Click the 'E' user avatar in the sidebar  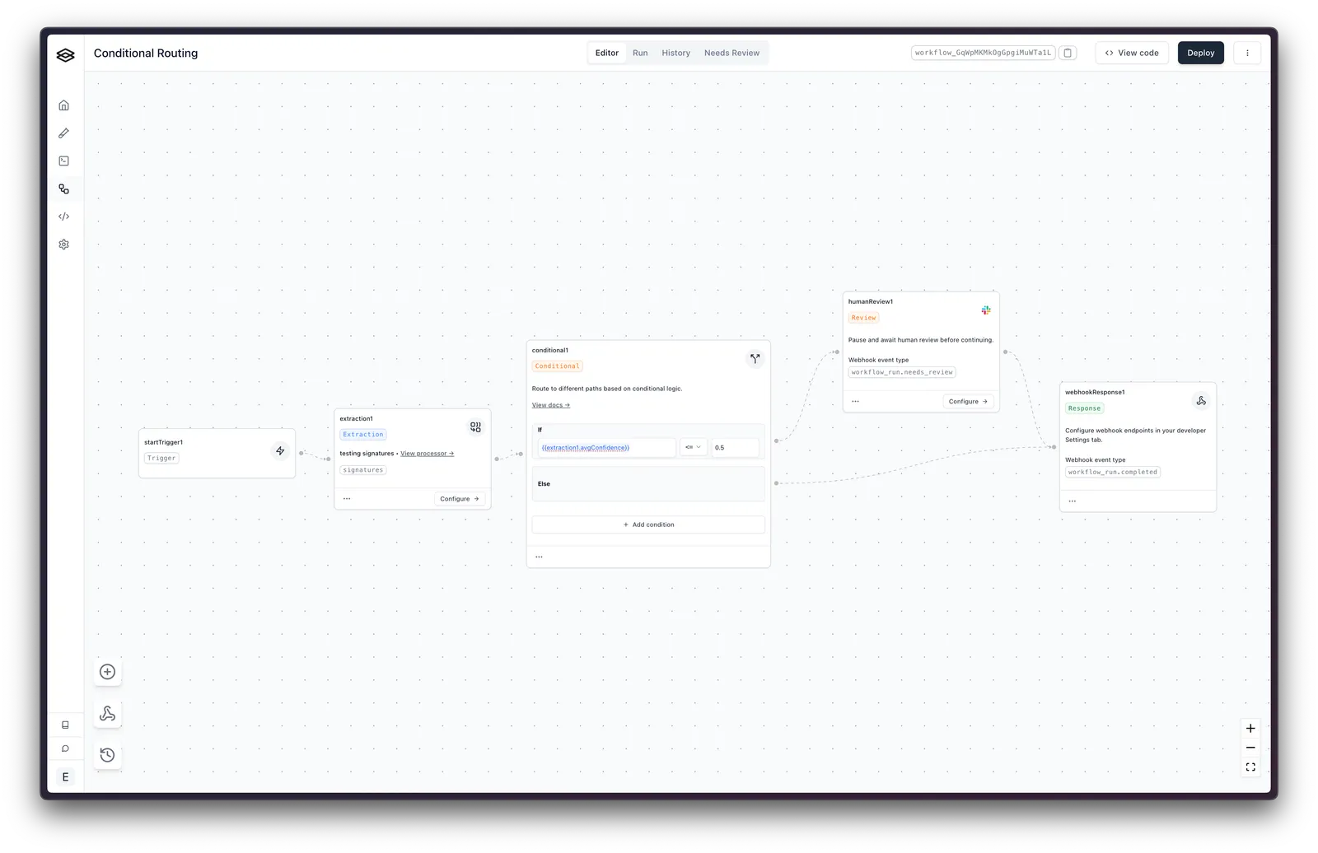(65, 777)
